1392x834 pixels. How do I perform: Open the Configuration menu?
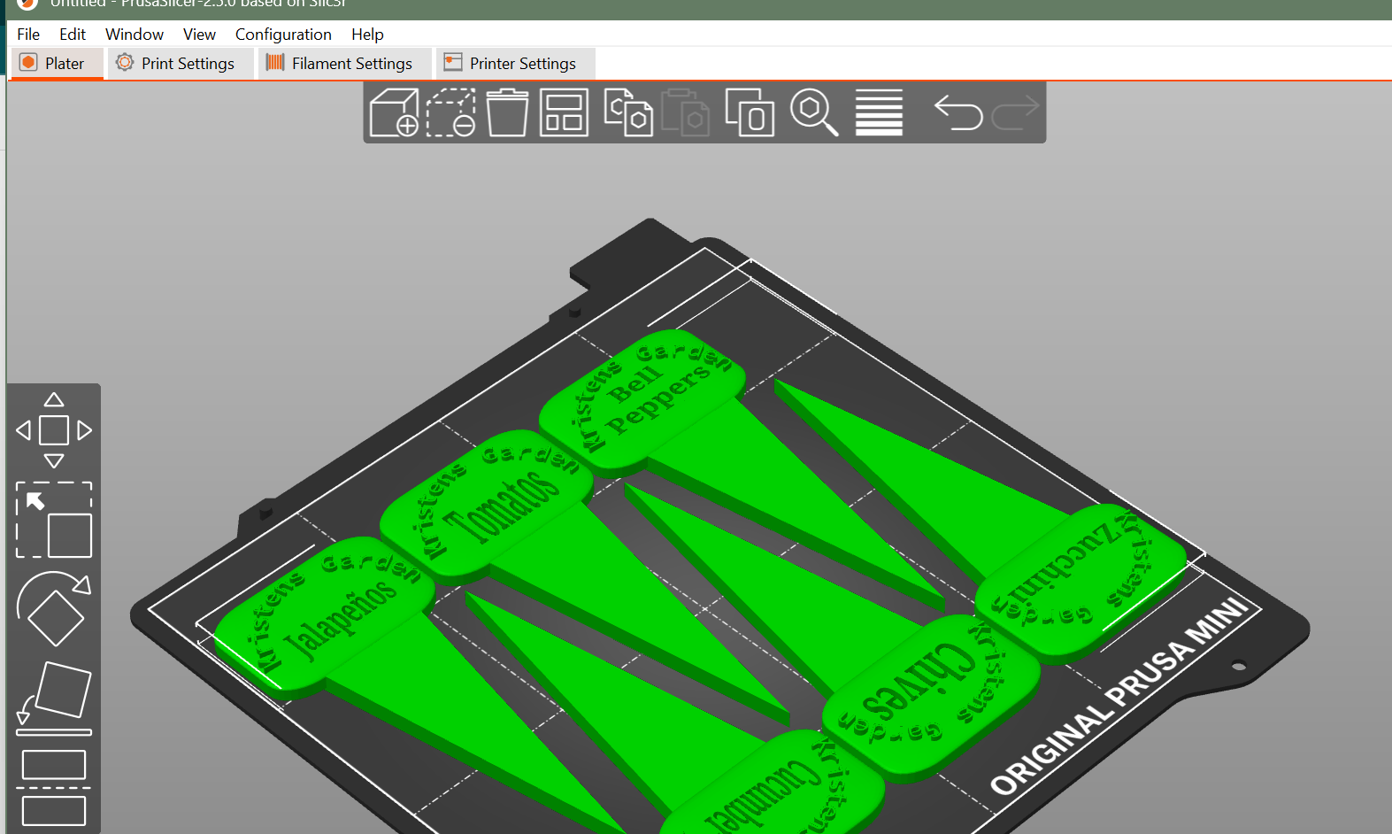[283, 35]
